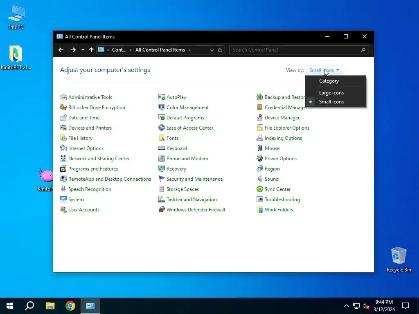Click the Power Options icon
This screenshot has width=419, height=314.
point(260,159)
